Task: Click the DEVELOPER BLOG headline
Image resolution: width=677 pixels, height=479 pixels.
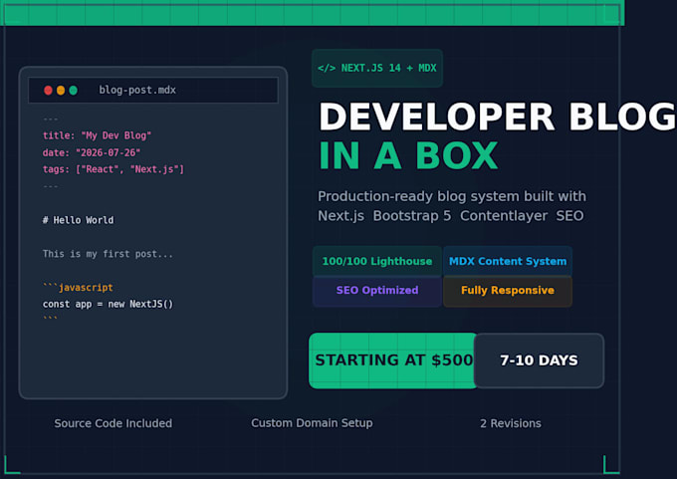Action: (x=497, y=117)
